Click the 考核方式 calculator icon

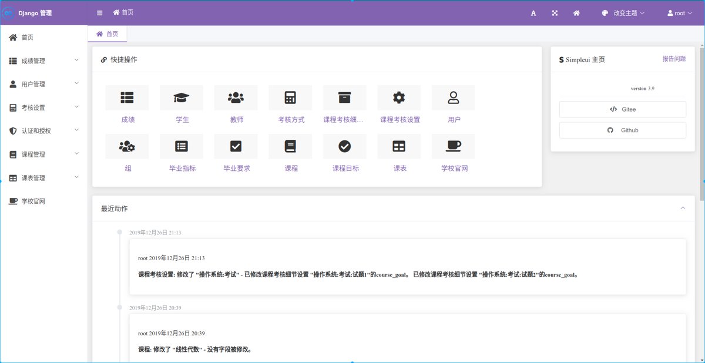click(x=290, y=98)
